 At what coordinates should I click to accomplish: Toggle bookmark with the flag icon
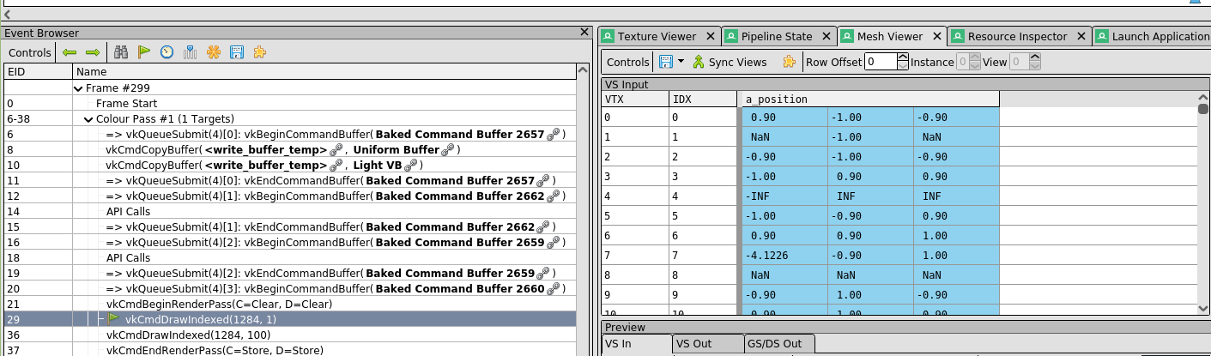click(x=144, y=52)
